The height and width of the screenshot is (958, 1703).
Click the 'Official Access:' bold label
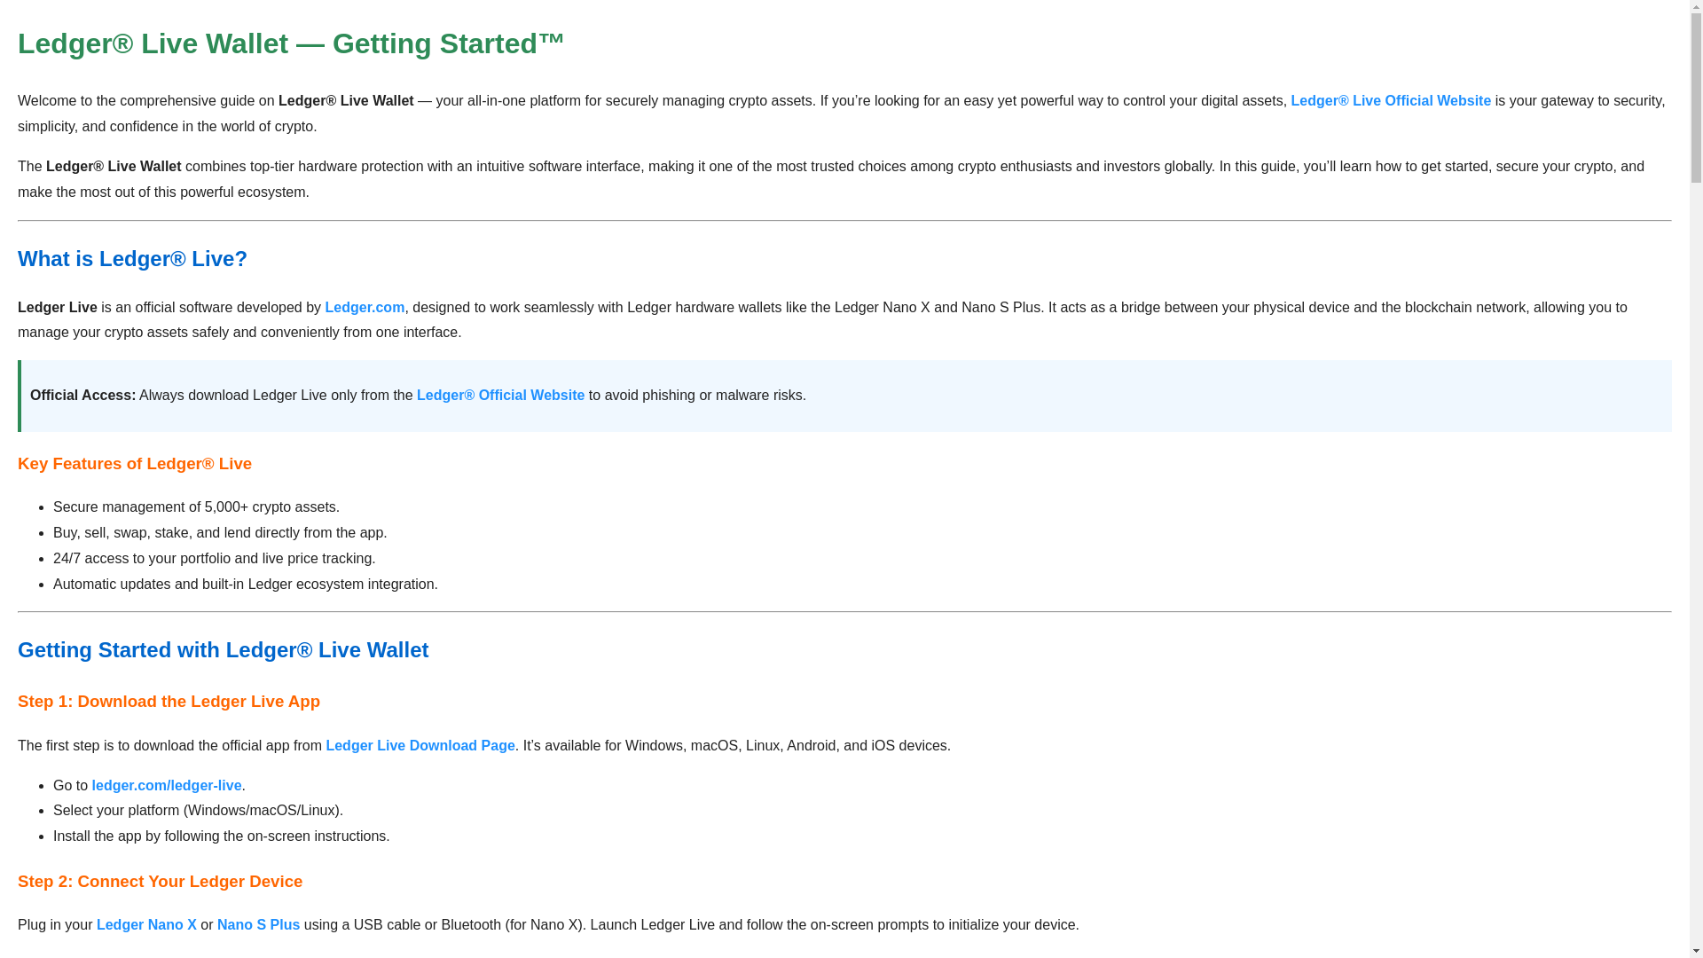82,396
